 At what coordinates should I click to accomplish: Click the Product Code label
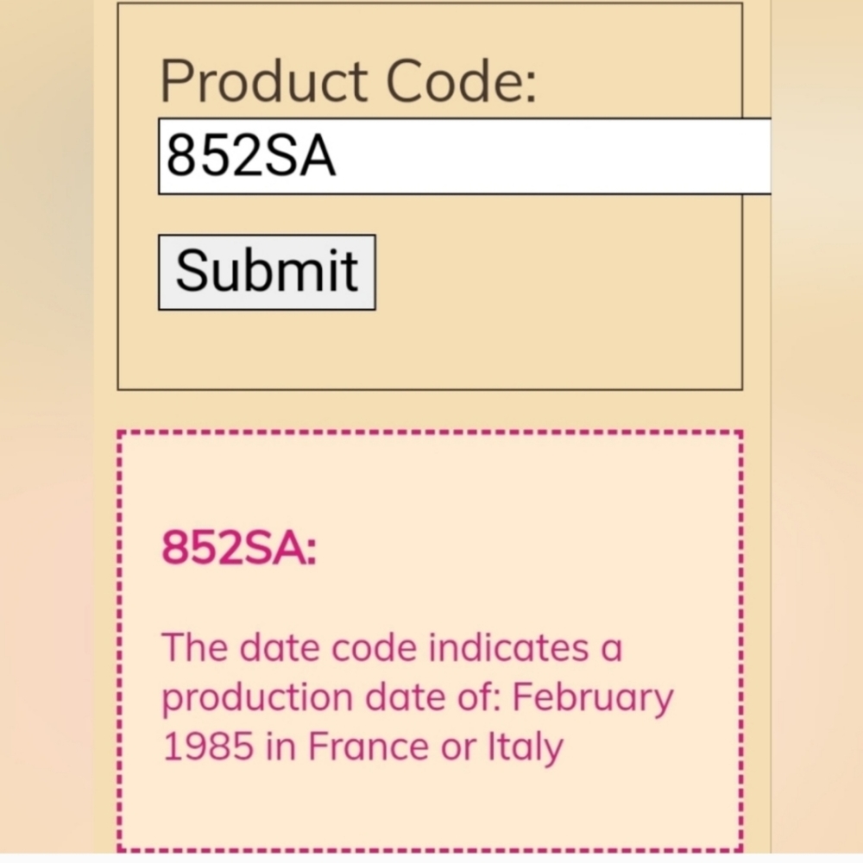pos(348,81)
